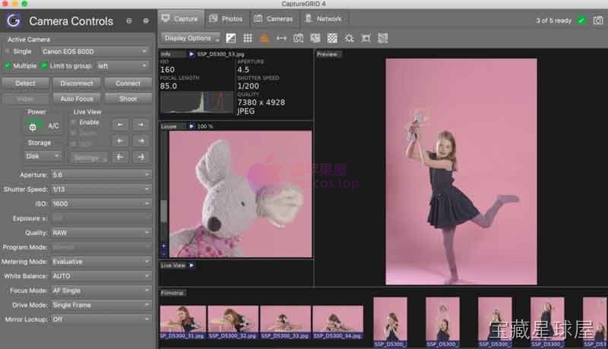This screenshot has width=608, height=349.
Task: Click the last grid-layout toolbar icon
Action: (x=383, y=38)
